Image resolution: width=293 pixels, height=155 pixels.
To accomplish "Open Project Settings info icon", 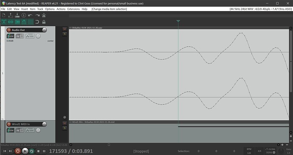I will [x=24, y=15].
